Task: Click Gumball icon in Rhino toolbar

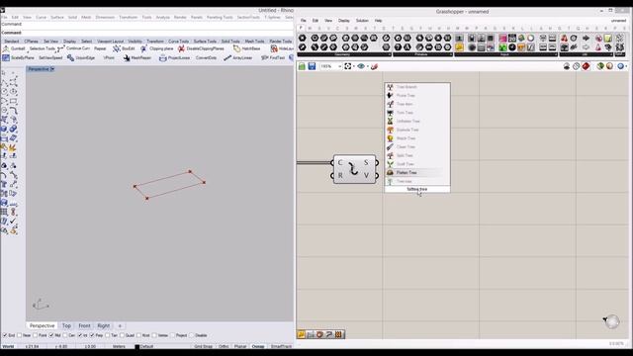Action: point(6,48)
